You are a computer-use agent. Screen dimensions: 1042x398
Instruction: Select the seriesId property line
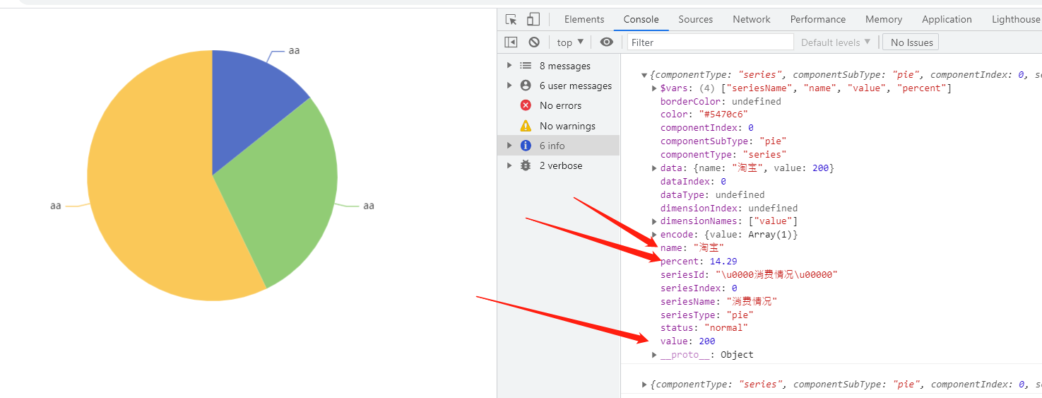point(749,275)
